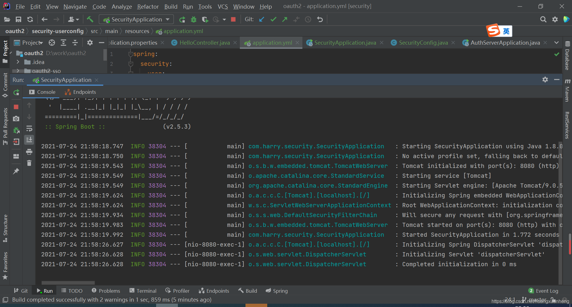Hide the Run tool window
The width and height of the screenshot is (572, 307).
click(x=557, y=80)
